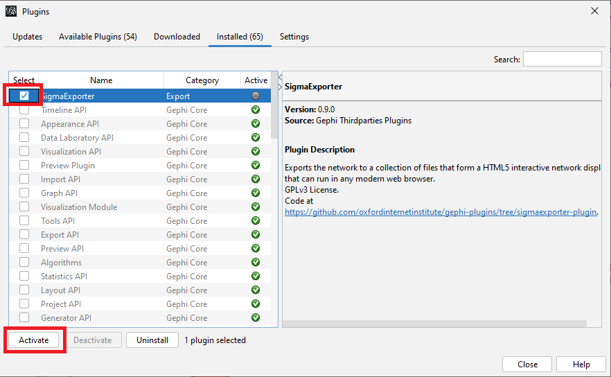This screenshot has width=611, height=377.
Task: Select the Generator API row name
Action: pos(66,318)
